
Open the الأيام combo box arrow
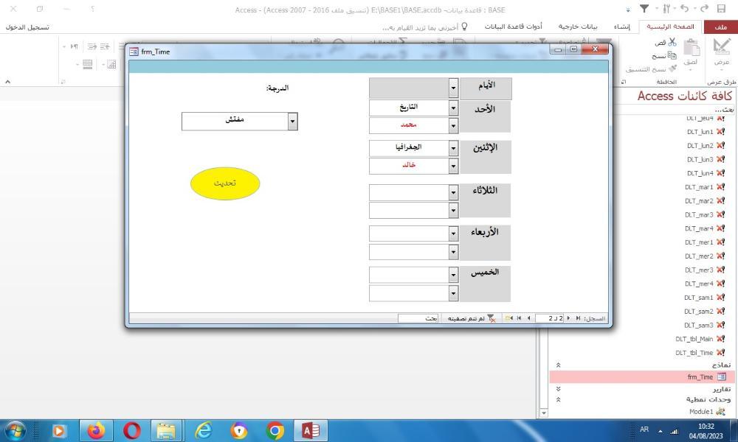point(453,88)
